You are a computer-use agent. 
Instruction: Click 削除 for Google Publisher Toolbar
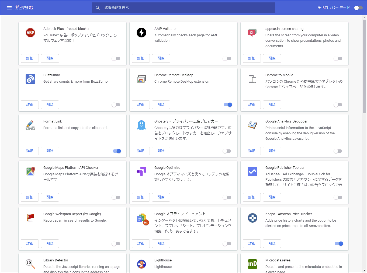pos(272,197)
